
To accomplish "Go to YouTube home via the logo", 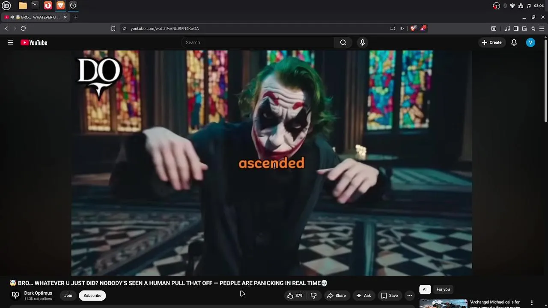I will coord(34,42).
